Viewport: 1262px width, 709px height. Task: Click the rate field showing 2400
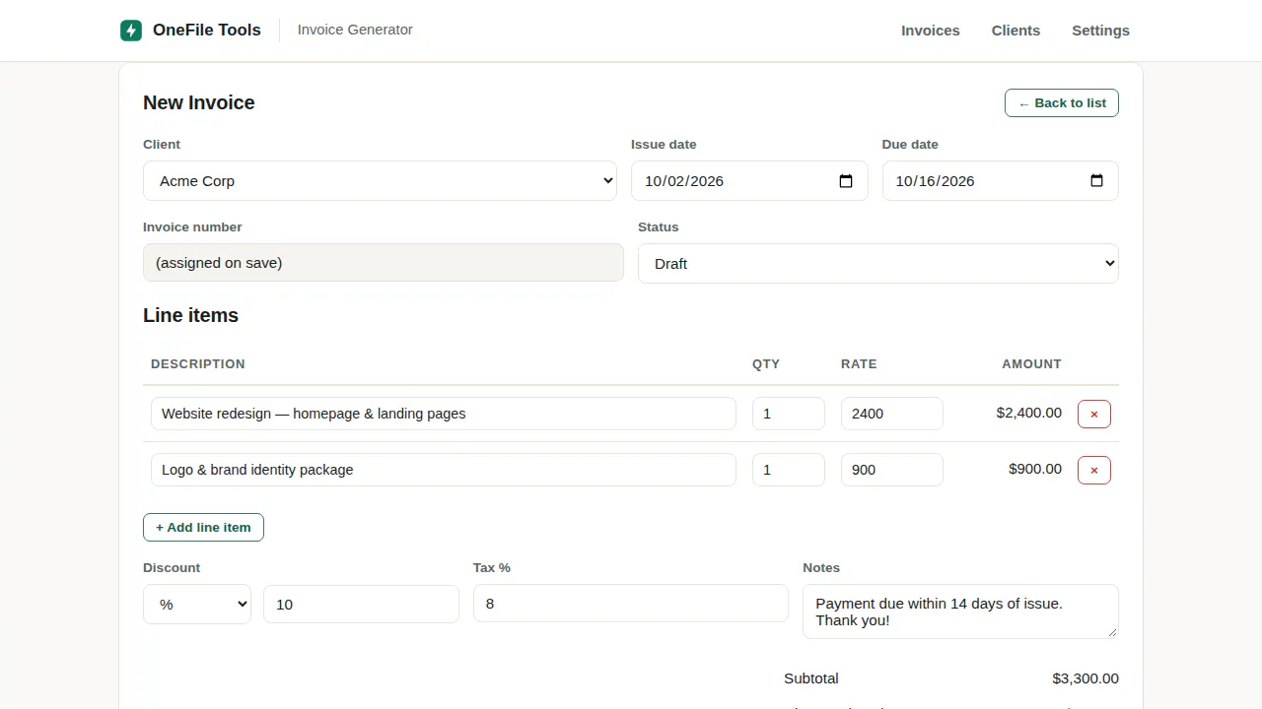pyautogui.click(x=892, y=414)
